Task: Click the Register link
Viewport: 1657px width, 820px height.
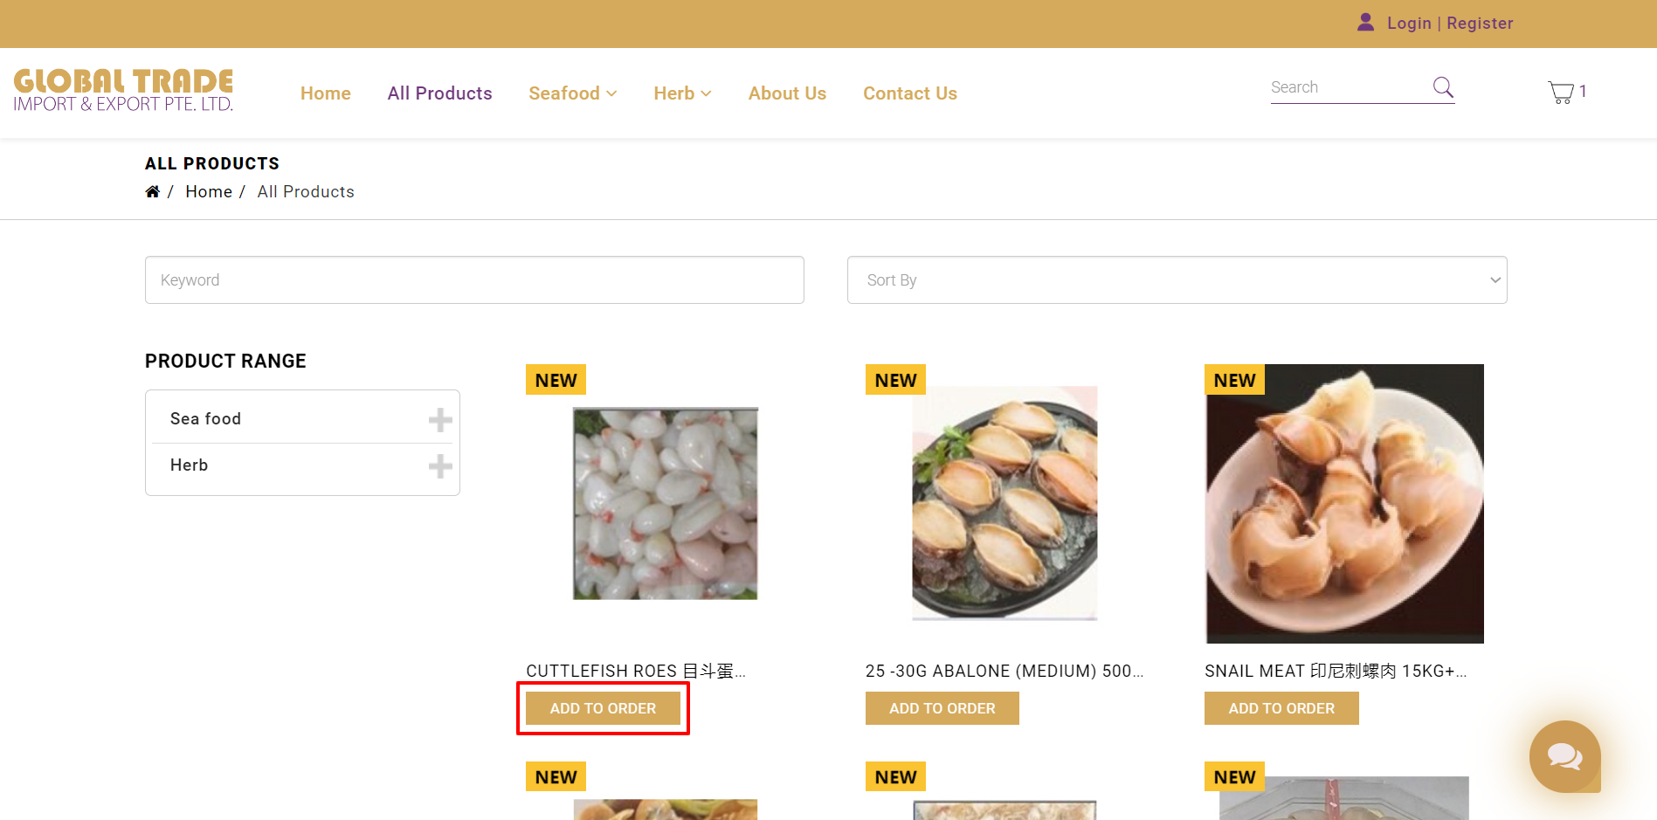Action: [1480, 24]
